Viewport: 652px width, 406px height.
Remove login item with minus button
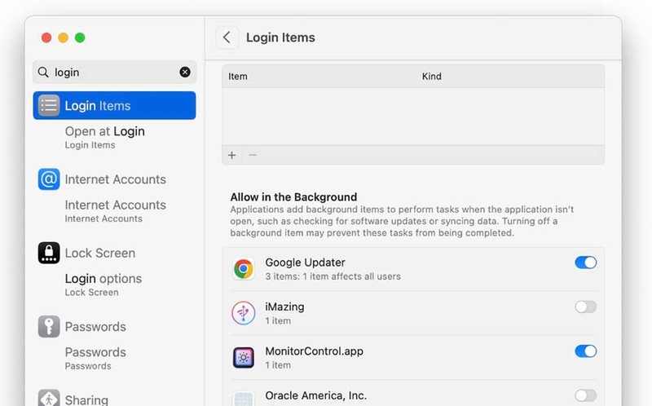coord(253,155)
